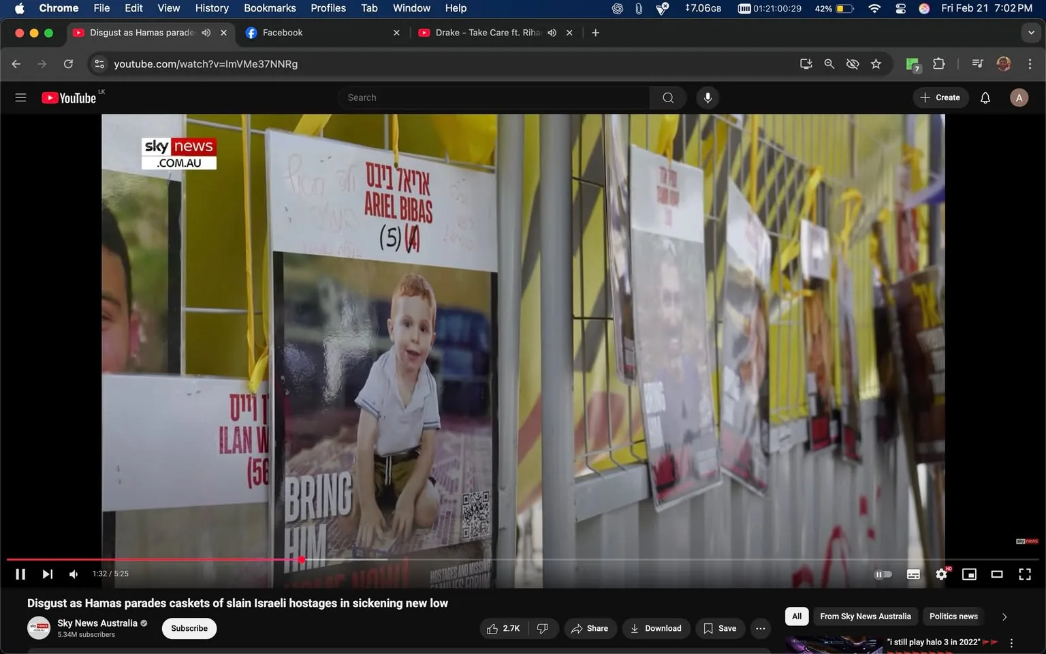Subscribe to Sky News Australia
1046x654 pixels.
(189, 628)
